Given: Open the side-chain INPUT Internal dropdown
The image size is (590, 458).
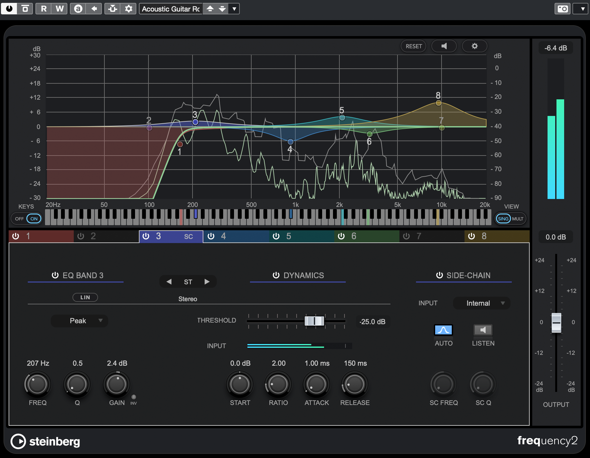Looking at the screenshot, I should coord(481,303).
